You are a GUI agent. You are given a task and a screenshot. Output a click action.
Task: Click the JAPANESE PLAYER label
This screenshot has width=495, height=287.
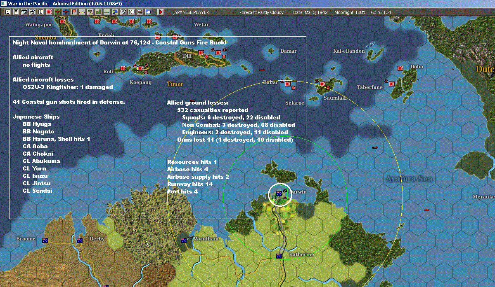(x=191, y=12)
